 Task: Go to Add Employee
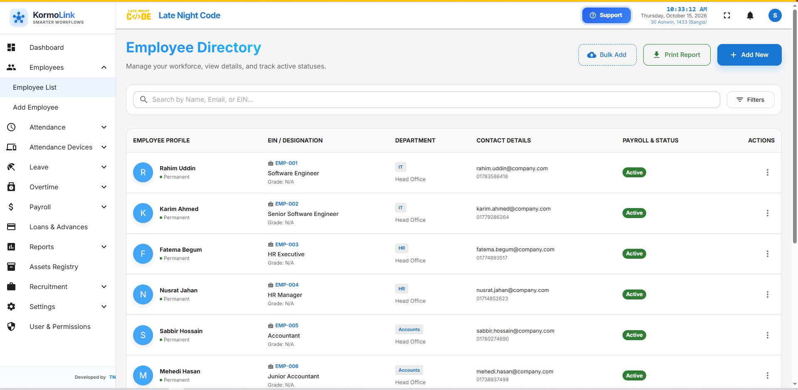[x=58, y=107]
